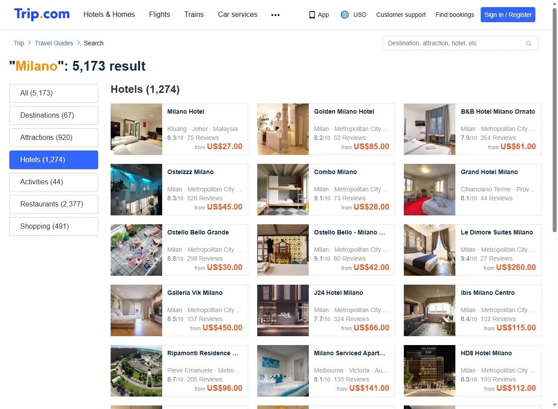
Task: Open Milano Hotel room thumbnail
Action: click(x=136, y=129)
